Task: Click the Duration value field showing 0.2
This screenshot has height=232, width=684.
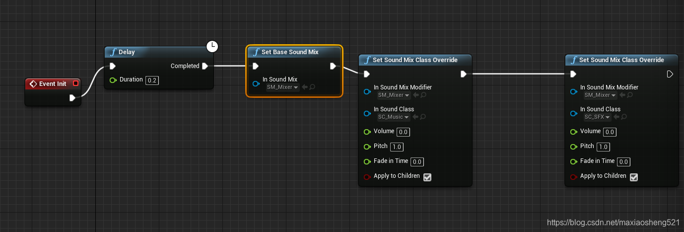Action: click(152, 80)
